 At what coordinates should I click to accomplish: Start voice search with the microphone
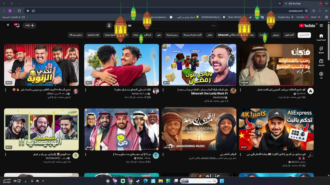tap(109, 25)
